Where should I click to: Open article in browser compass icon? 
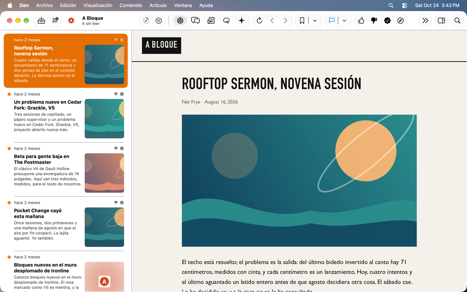(x=401, y=21)
